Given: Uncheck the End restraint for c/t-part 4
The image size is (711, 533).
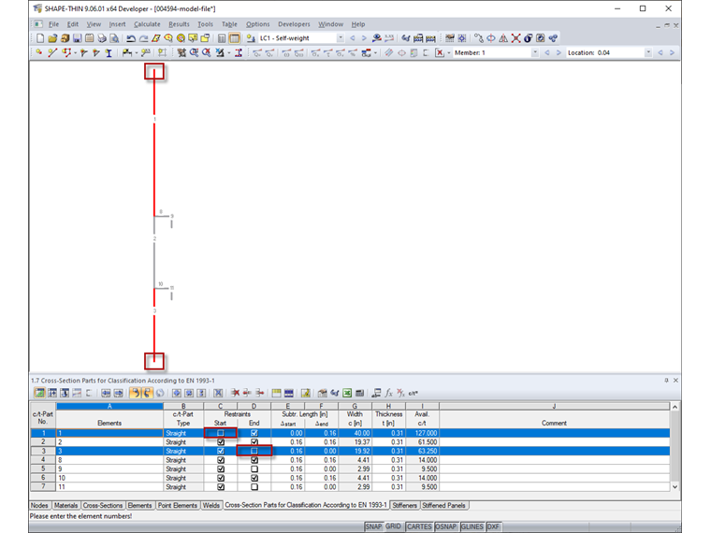Looking at the screenshot, I should tap(254, 460).
